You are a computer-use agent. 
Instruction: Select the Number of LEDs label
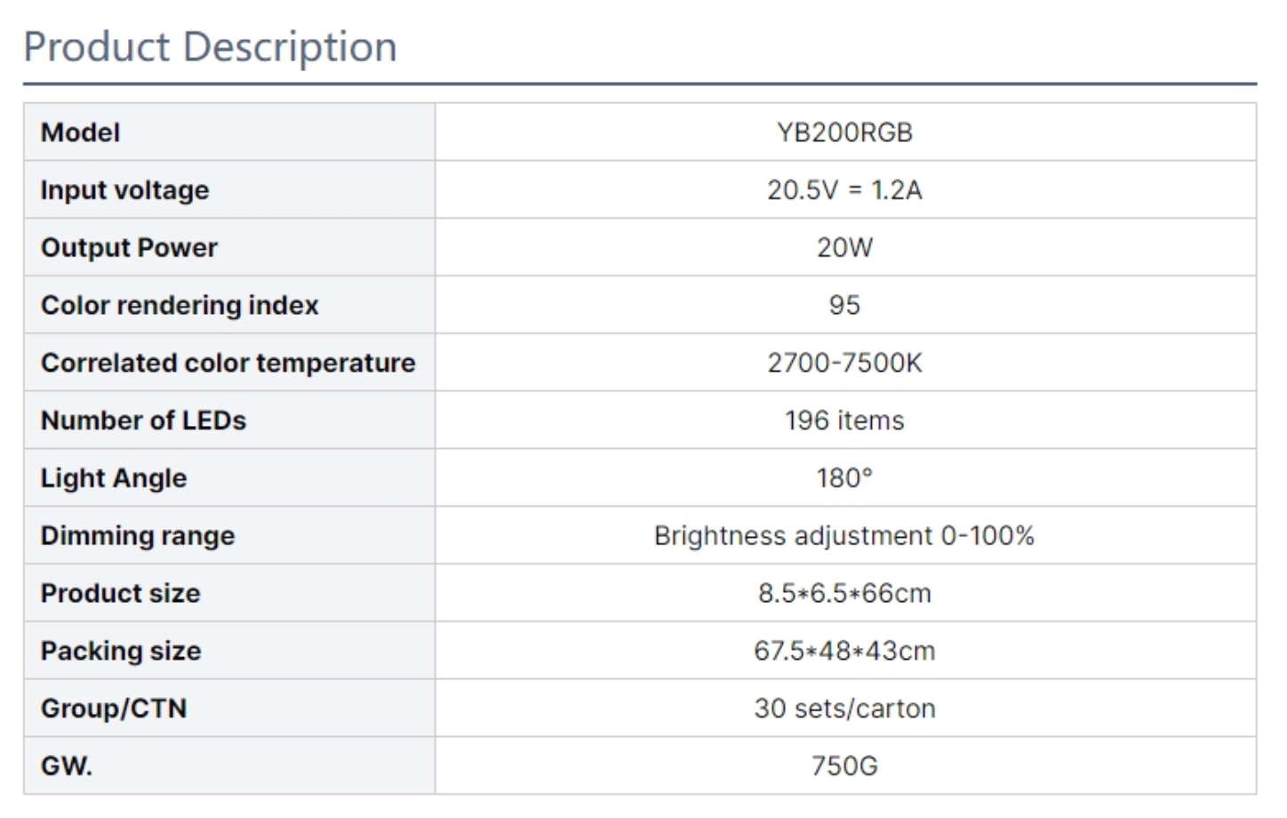143,421
